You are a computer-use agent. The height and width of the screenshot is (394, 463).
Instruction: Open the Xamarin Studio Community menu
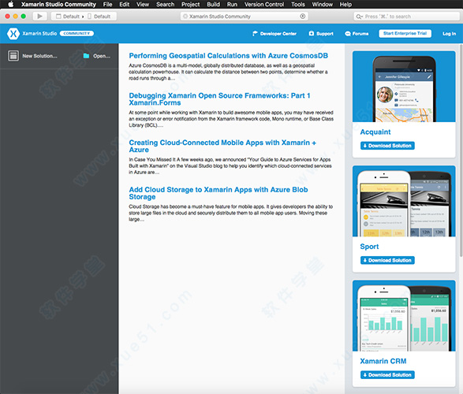coord(58,4)
